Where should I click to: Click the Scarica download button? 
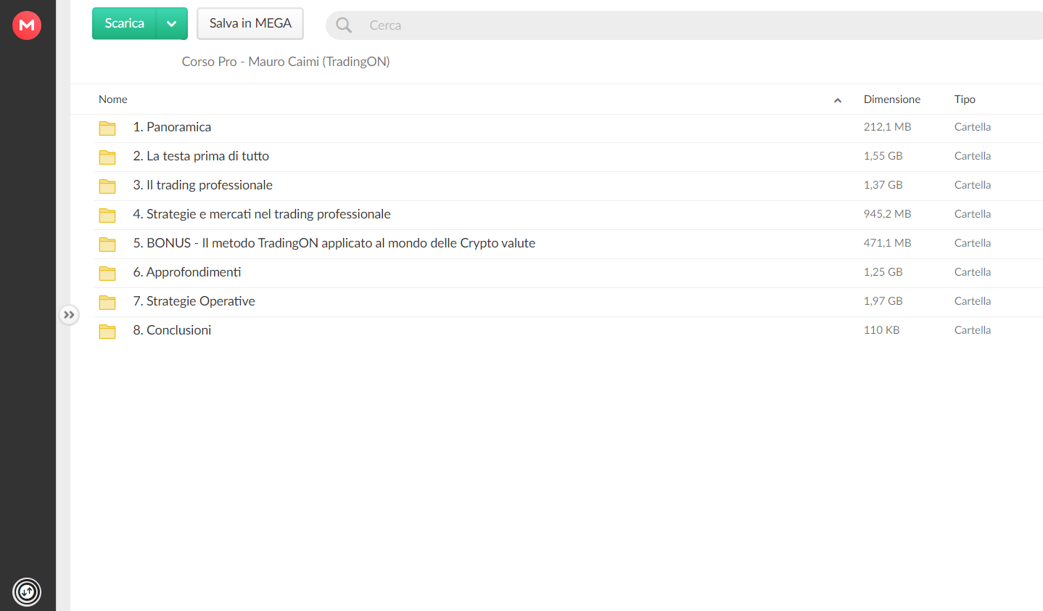click(124, 23)
